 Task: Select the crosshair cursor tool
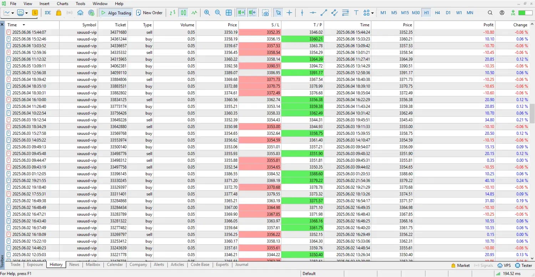pyautogui.click(x=289, y=13)
